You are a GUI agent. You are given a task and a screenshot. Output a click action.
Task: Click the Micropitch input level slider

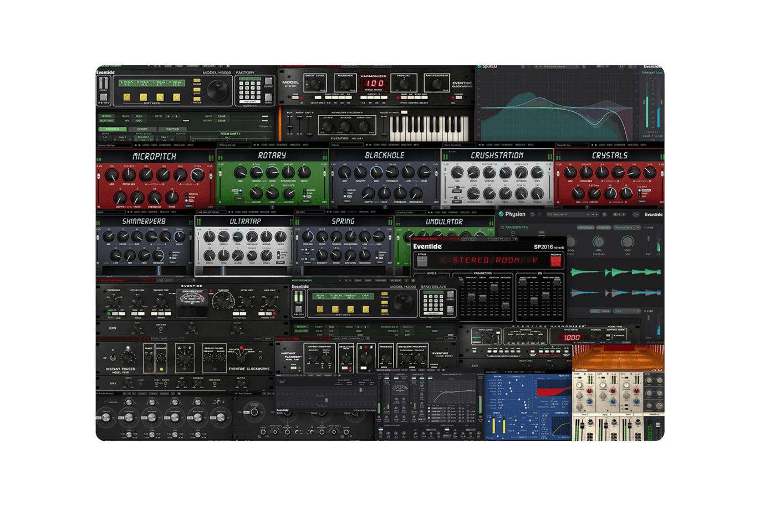coord(99,176)
